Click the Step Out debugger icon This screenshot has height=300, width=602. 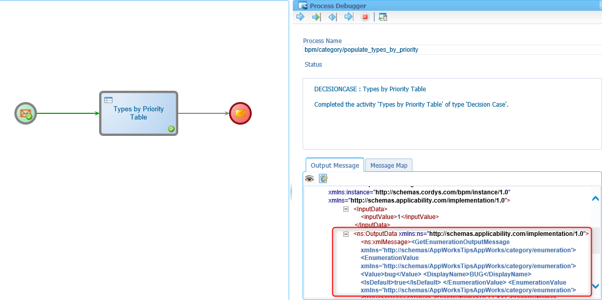pos(349,17)
